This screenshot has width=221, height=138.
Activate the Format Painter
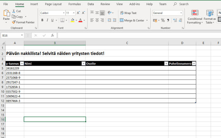click(23, 22)
